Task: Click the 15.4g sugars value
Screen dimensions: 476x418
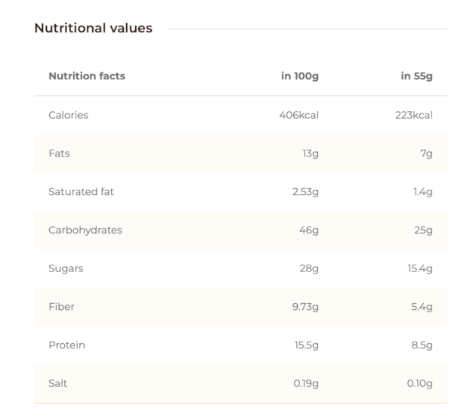Action: click(419, 268)
